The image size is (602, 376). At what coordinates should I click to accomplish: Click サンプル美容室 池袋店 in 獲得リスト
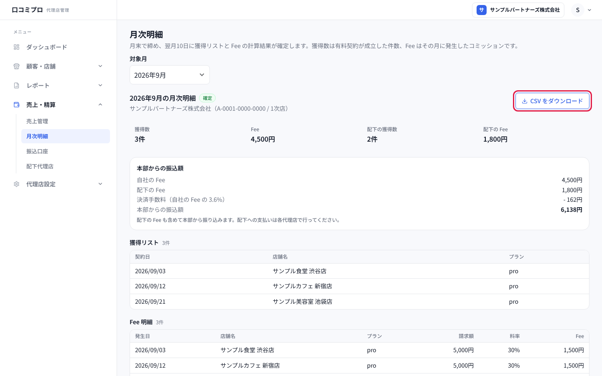(303, 302)
